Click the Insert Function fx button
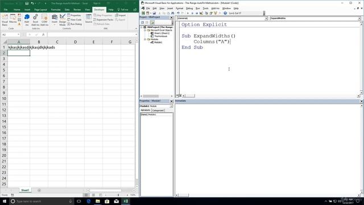364x205 pixels. [43, 35]
